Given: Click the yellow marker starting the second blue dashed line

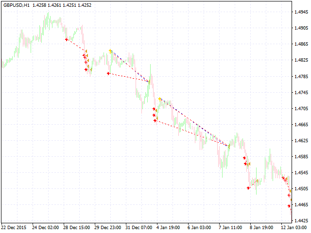Looking at the screenshot, I should click(x=159, y=99).
